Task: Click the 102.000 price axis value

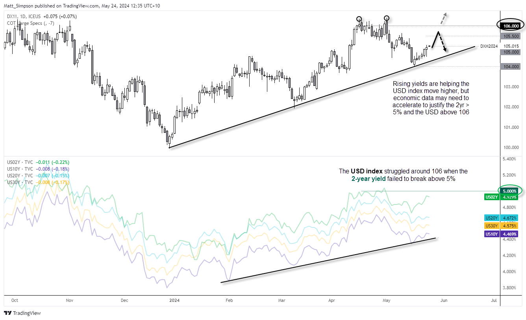Action: click(x=511, y=107)
